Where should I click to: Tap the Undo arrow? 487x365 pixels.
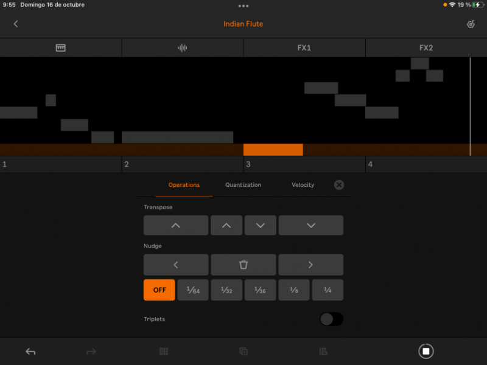30,351
